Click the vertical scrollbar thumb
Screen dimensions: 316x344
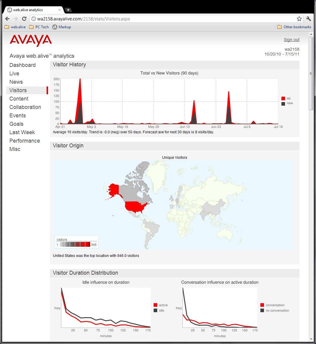pos(311,74)
